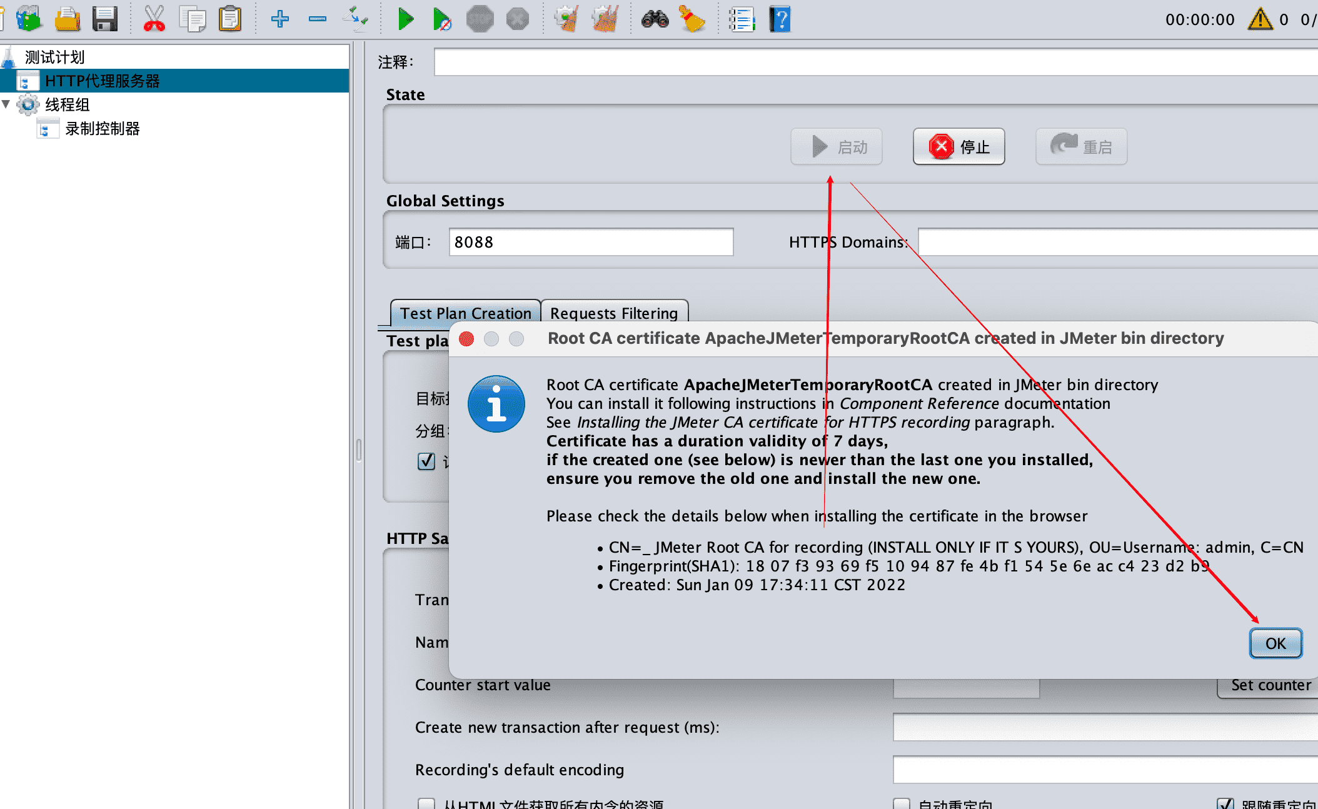Switch to Requests Filtering tab
Image resolution: width=1318 pixels, height=809 pixels.
click(614, 313)
